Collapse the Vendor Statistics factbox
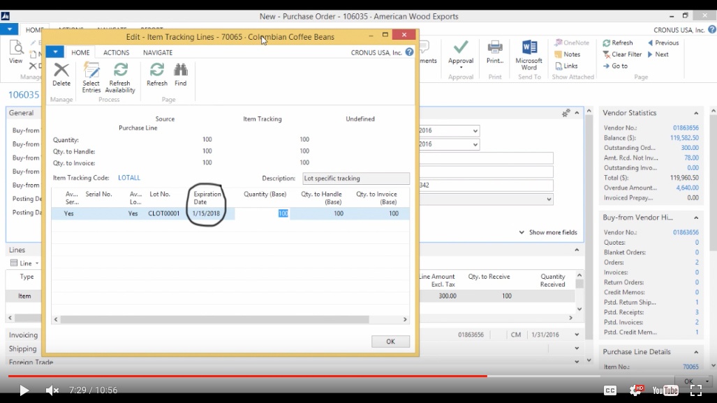 tap(696, 113)
